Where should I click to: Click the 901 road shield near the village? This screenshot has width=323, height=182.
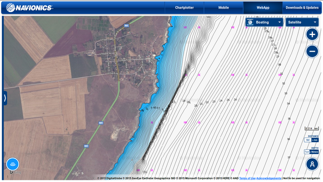click(126, 26)
